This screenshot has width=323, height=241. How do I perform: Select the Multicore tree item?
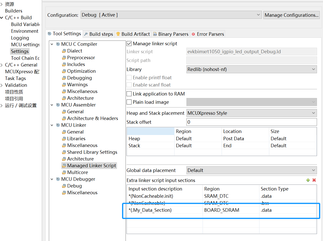point(77,172)
